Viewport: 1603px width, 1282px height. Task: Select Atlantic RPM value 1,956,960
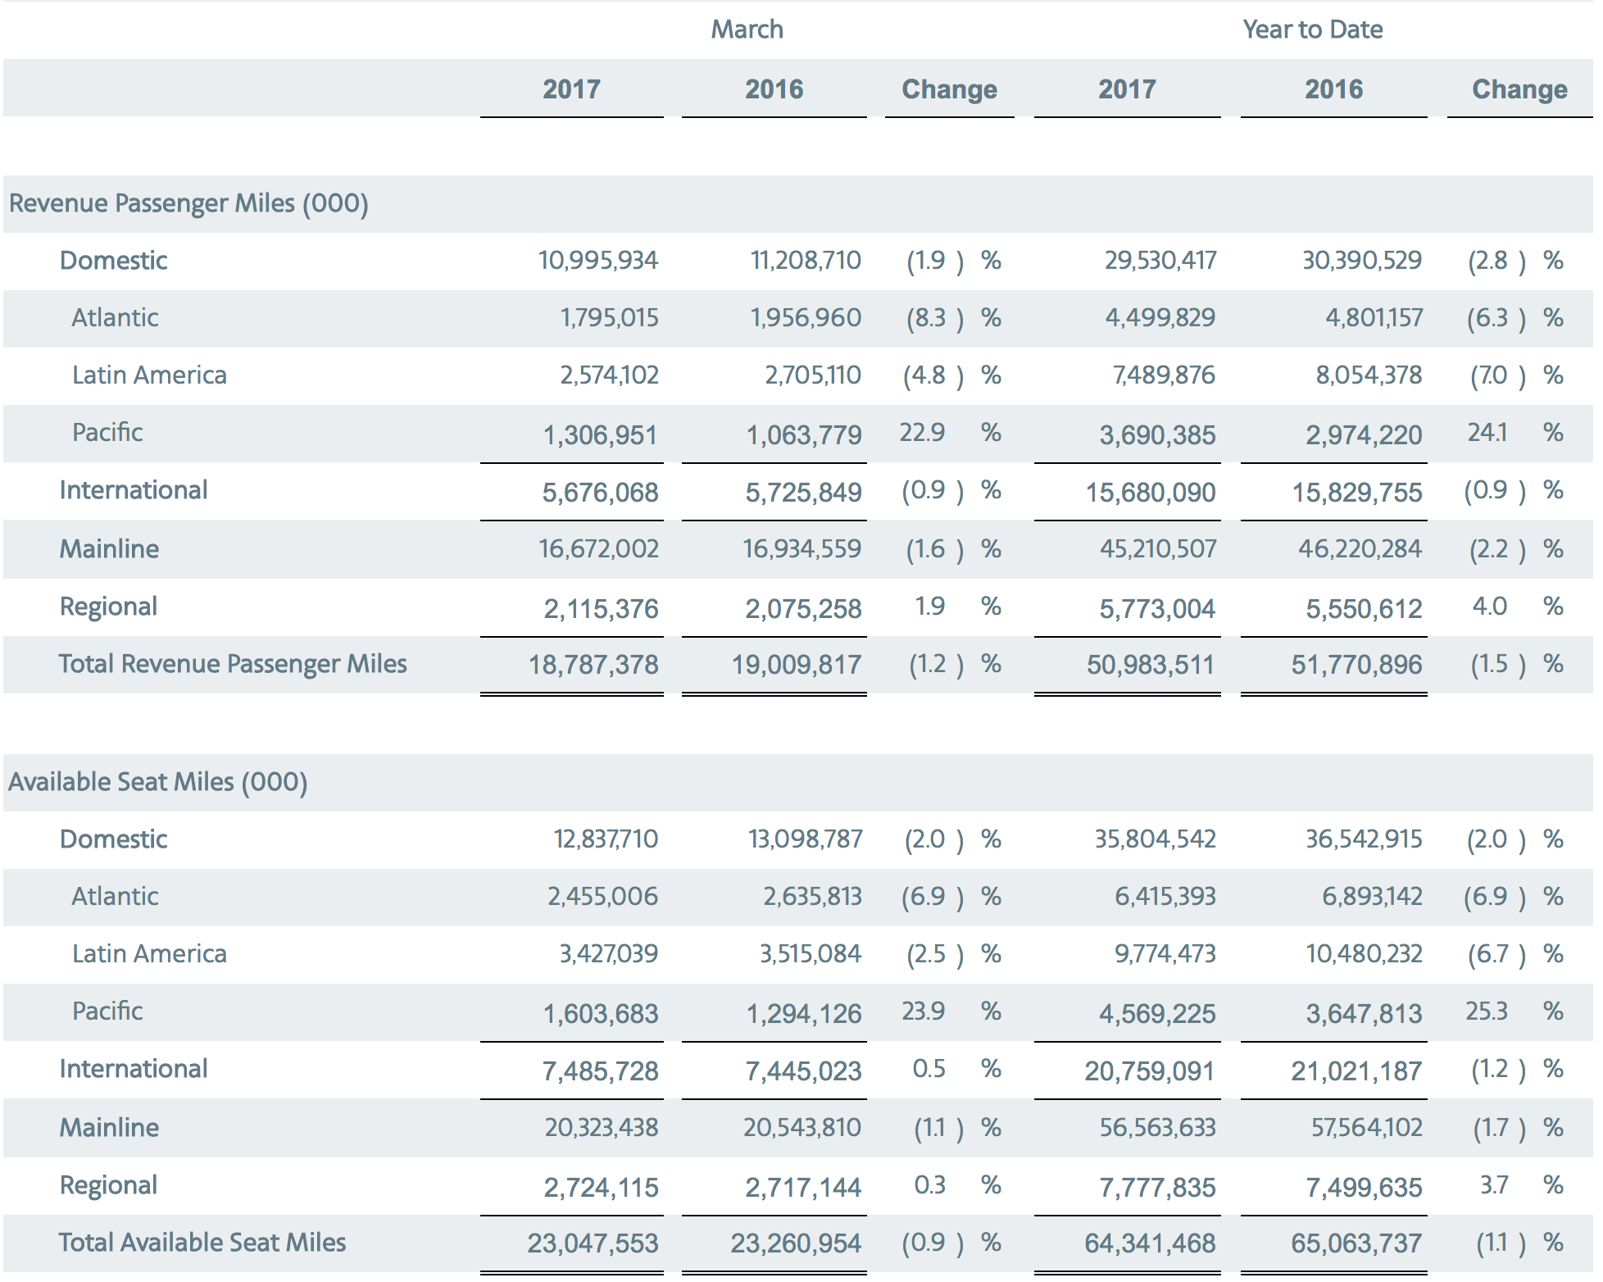[806, 318]
